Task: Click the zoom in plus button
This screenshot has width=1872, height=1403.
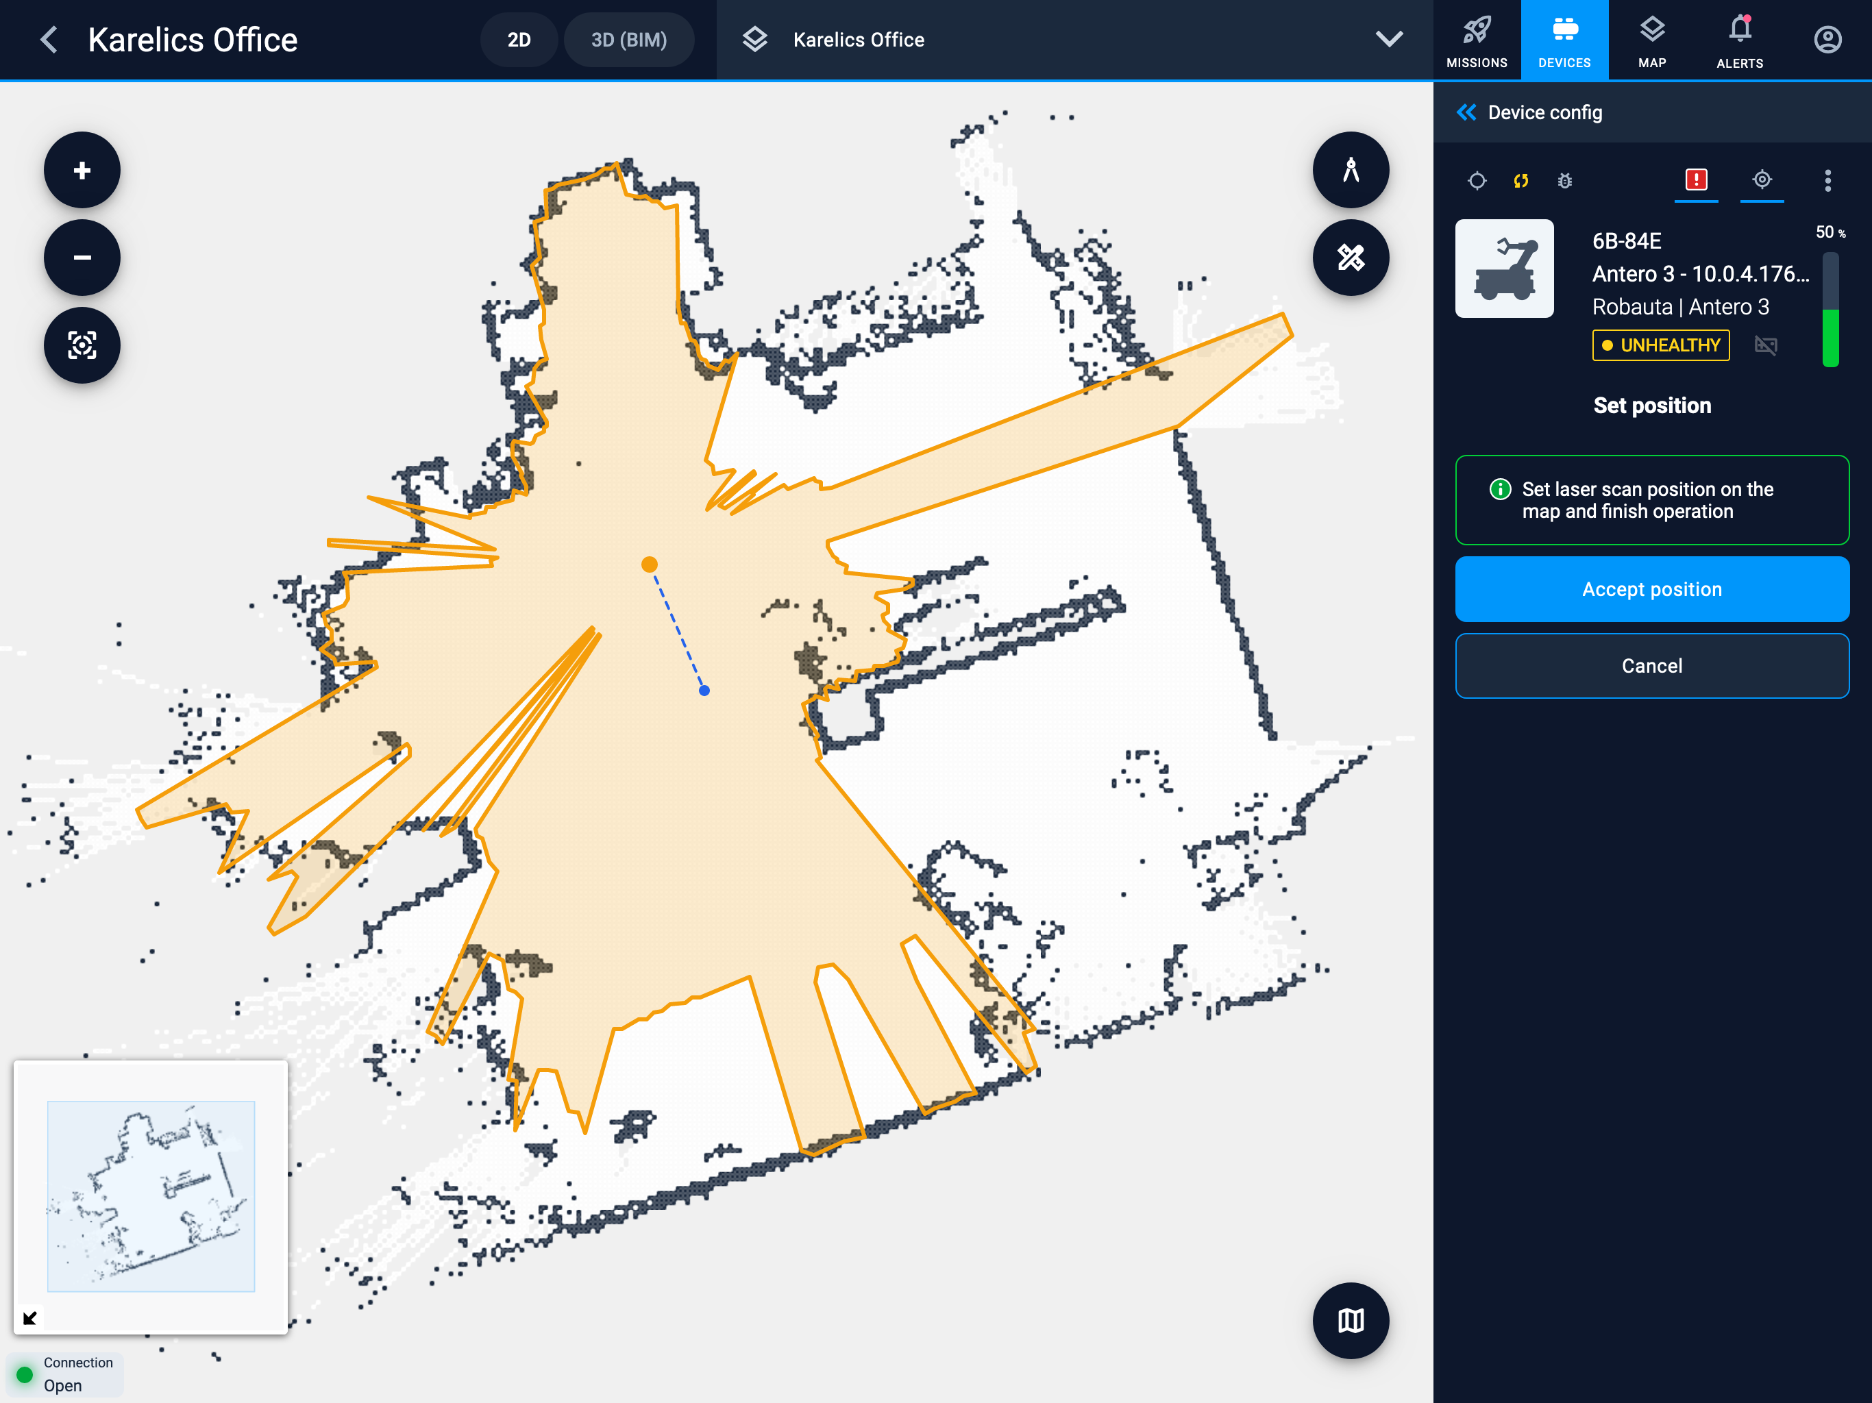Action: (x=82, y=170)
